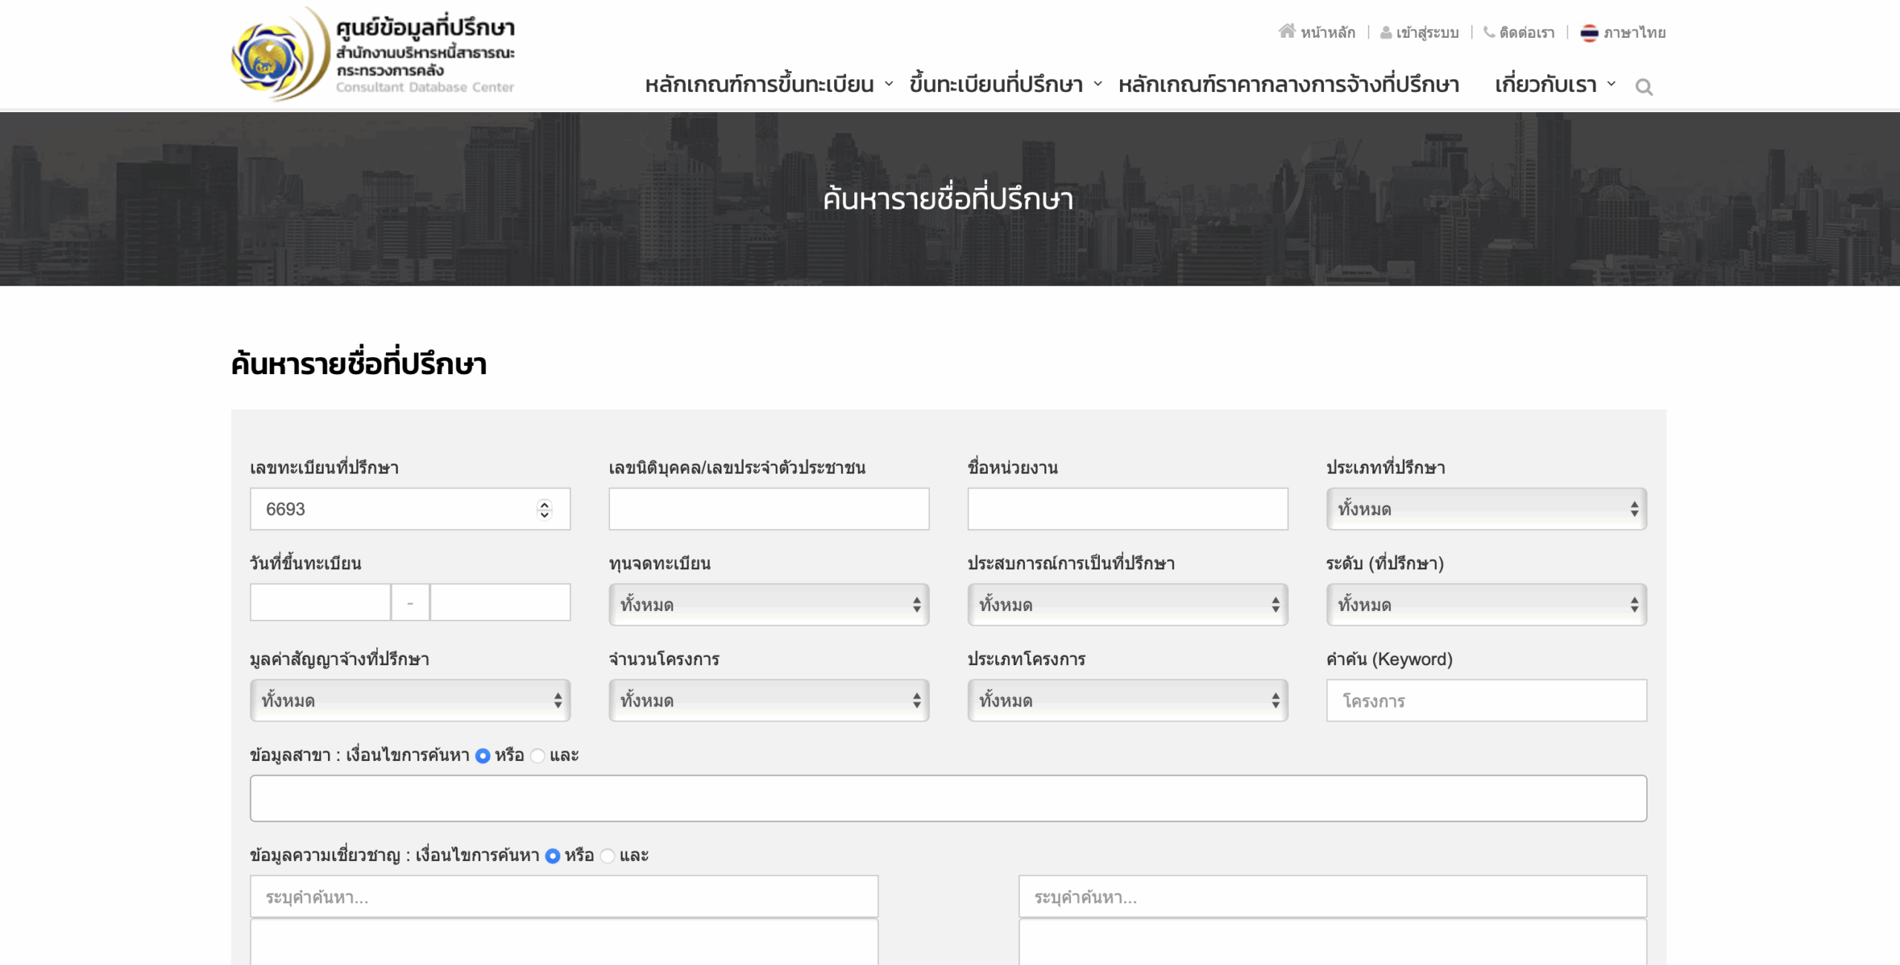The image size is (1900, 965).
Task: Open the หลักเกณฑ์การขึ้นทะเบียน menu
Action: tap(758, 85)
